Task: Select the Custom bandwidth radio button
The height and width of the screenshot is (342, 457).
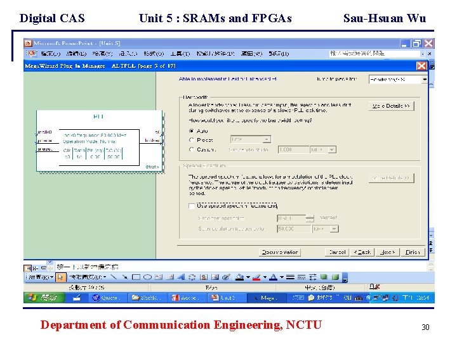Action: point(192,149)
